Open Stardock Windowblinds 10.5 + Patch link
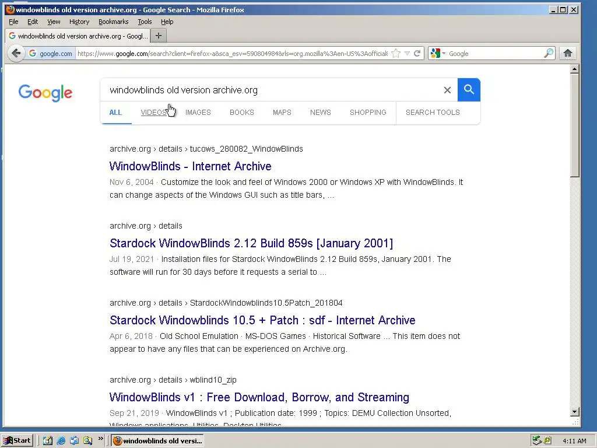Screen dimensions: 597x448 pyautogui.click(x=262, y=320)
